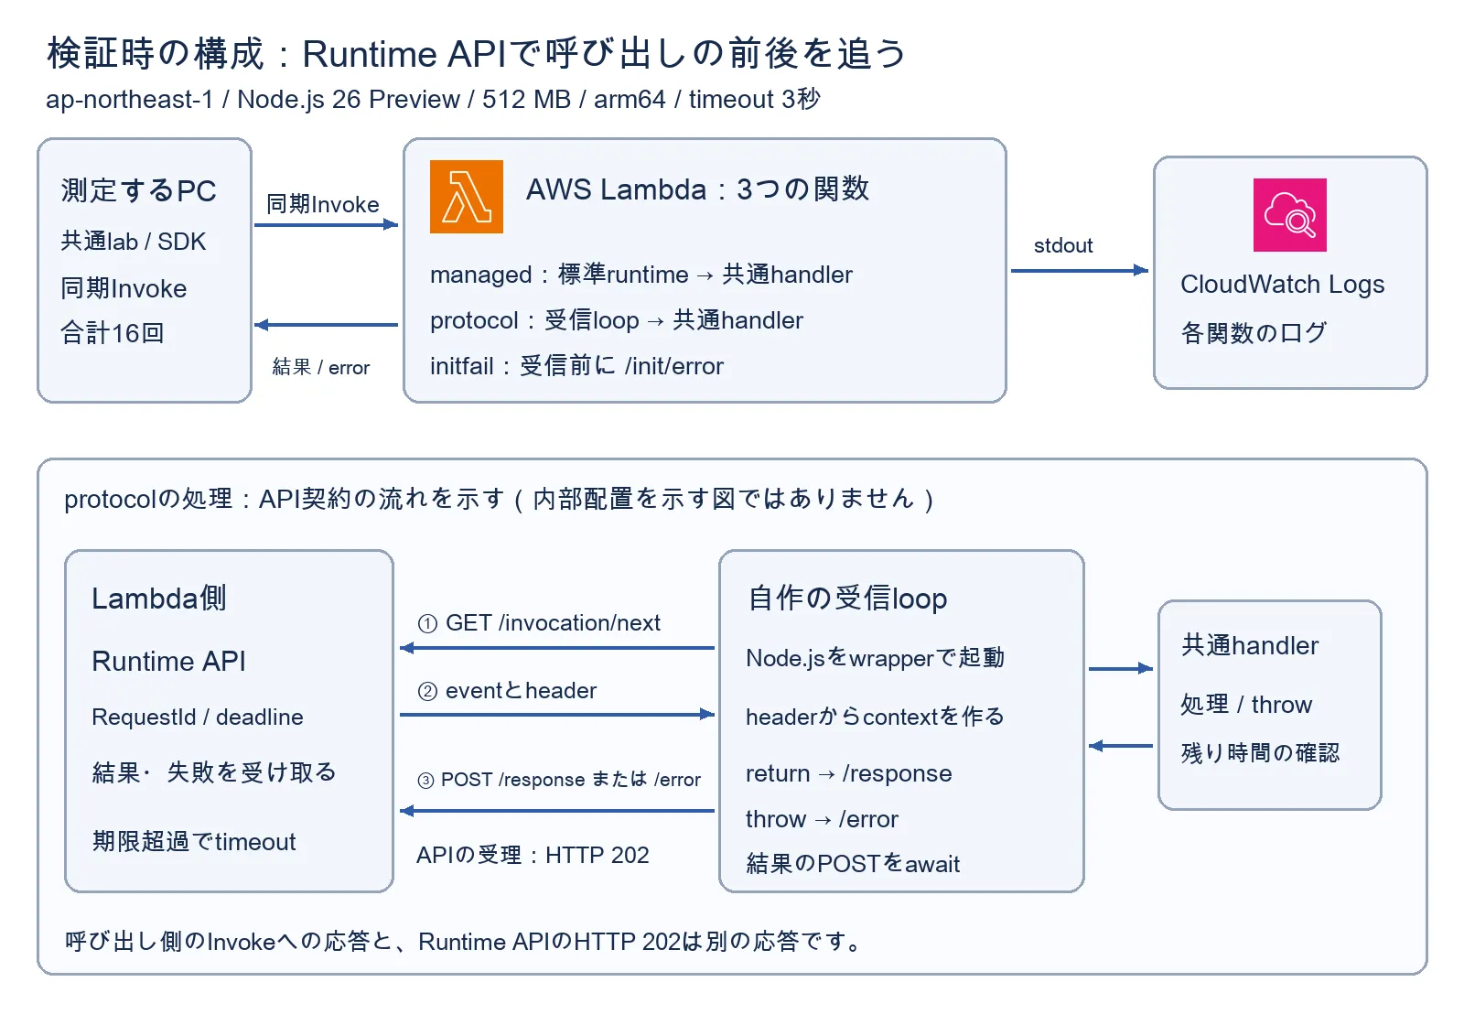This screenshot has width=1464, height=1025.
Task: Click the RequestId / deadline text
Action: click(198, 717)
